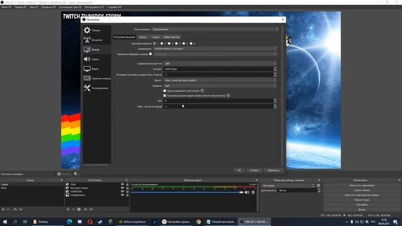Move source down in Sources panel

tap(91, 209)
